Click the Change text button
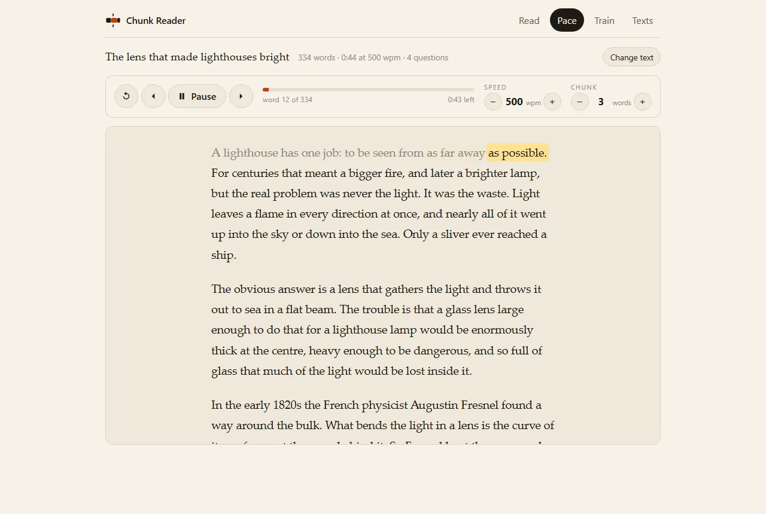The width and height of the screenshot is (766, 514). pos(631,57)
